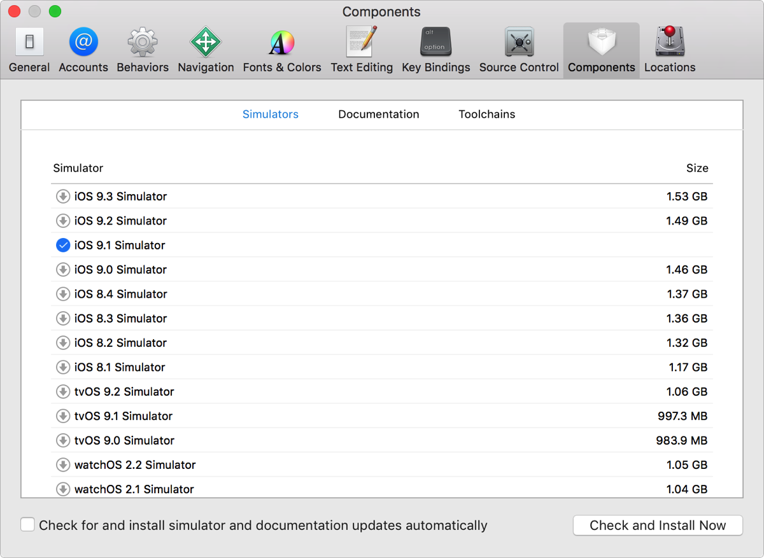Download the iOS 9.3 Simulator
Image resolution: width=764 pixels, height=558 pixels.
click(63, 197)
